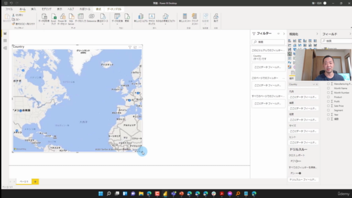Check the Month Number field checkbox
The image size is (352, 198).
click(328, 92)
